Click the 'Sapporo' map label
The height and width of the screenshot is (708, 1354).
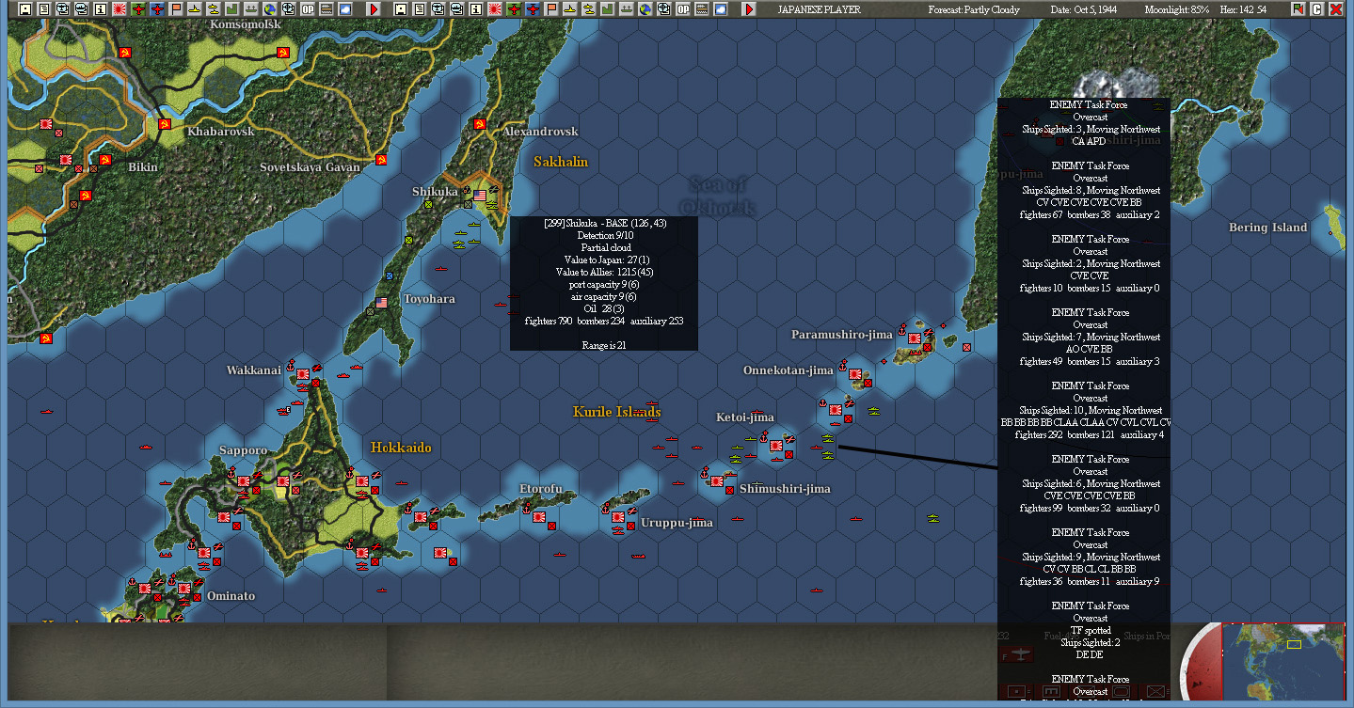click(x=244, y=450)
